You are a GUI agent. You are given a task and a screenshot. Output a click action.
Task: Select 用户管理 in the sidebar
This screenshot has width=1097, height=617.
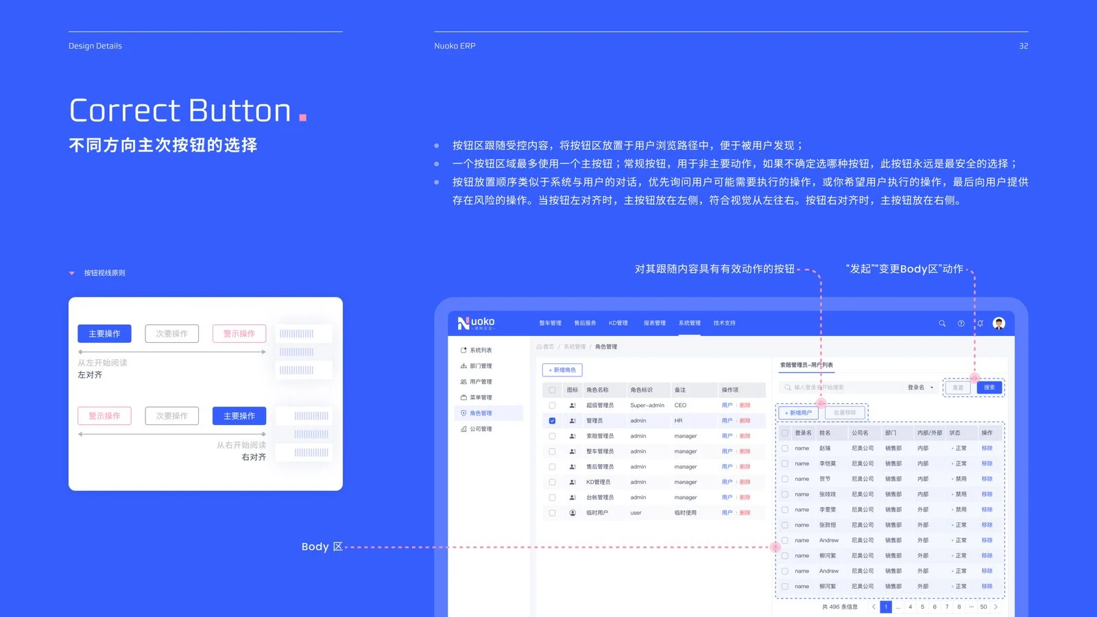pos(481,382)
